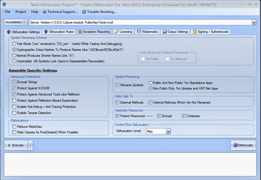Disable the Encrypt Strings option
Image resolution: width=261 pixels, height=180 pixels.
pyautogui.click(x=14, y=82)
